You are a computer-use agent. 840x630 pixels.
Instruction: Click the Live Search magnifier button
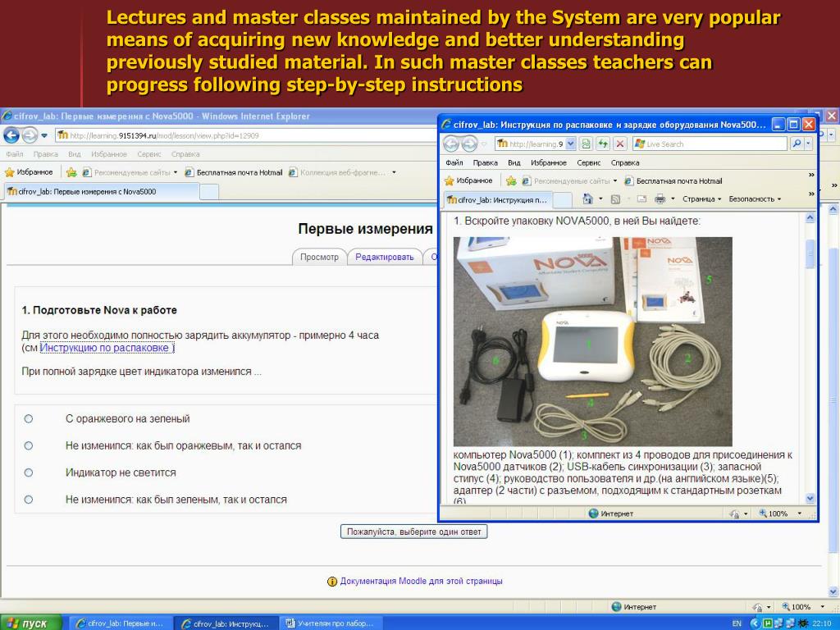pyautogui.click(x=797, y=144)
